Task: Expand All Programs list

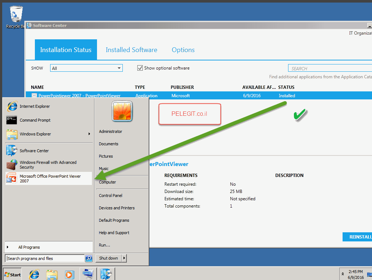Action: (x=49, y=247)
